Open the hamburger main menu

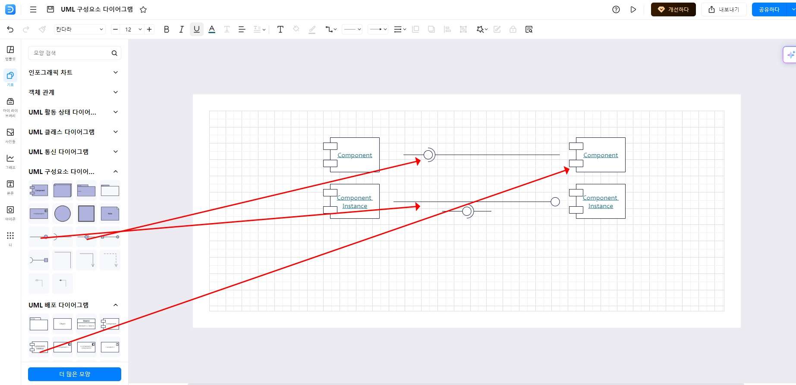[x=33, y=9]
